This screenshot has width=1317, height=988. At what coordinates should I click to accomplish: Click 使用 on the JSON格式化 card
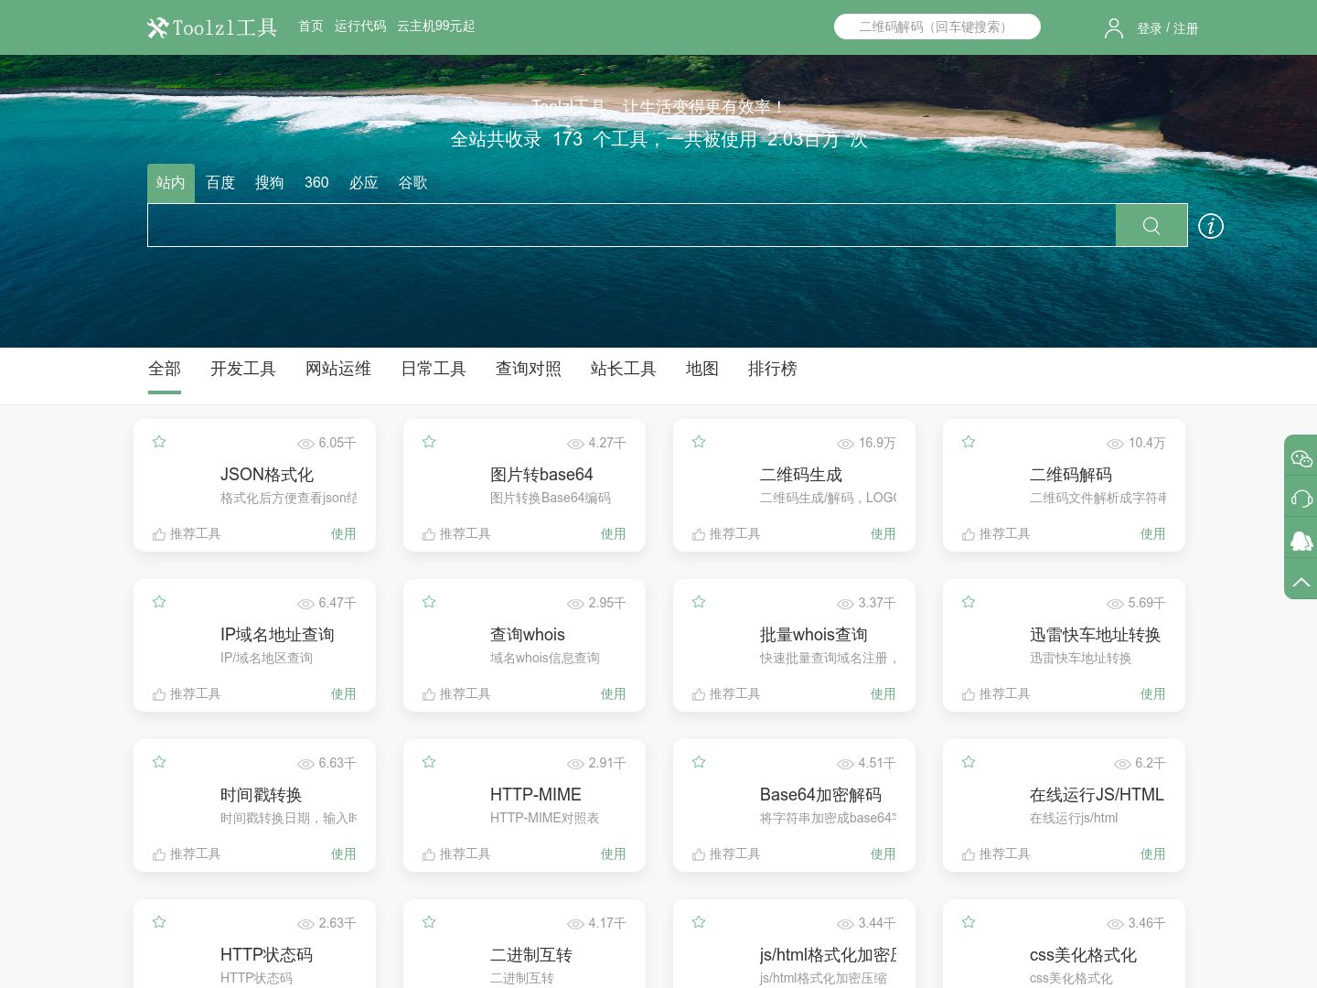344,534
